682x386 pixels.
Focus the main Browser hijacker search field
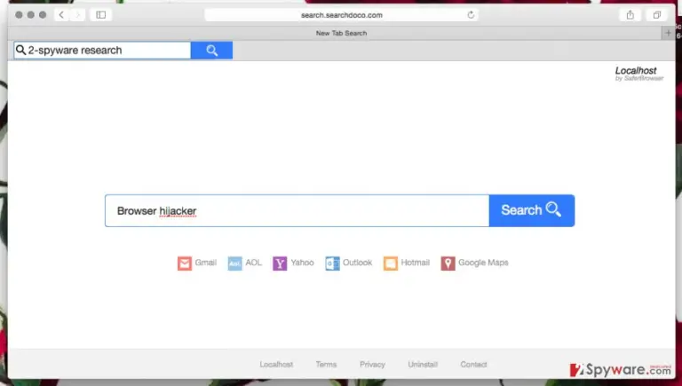tap(297, 210)
